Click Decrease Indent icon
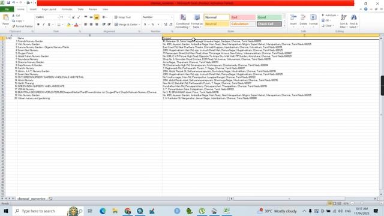 (104, 25)
